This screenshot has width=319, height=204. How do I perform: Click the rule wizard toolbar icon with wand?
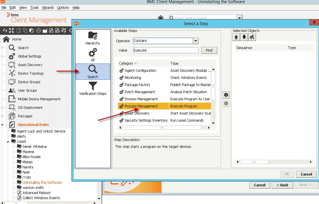58,30
